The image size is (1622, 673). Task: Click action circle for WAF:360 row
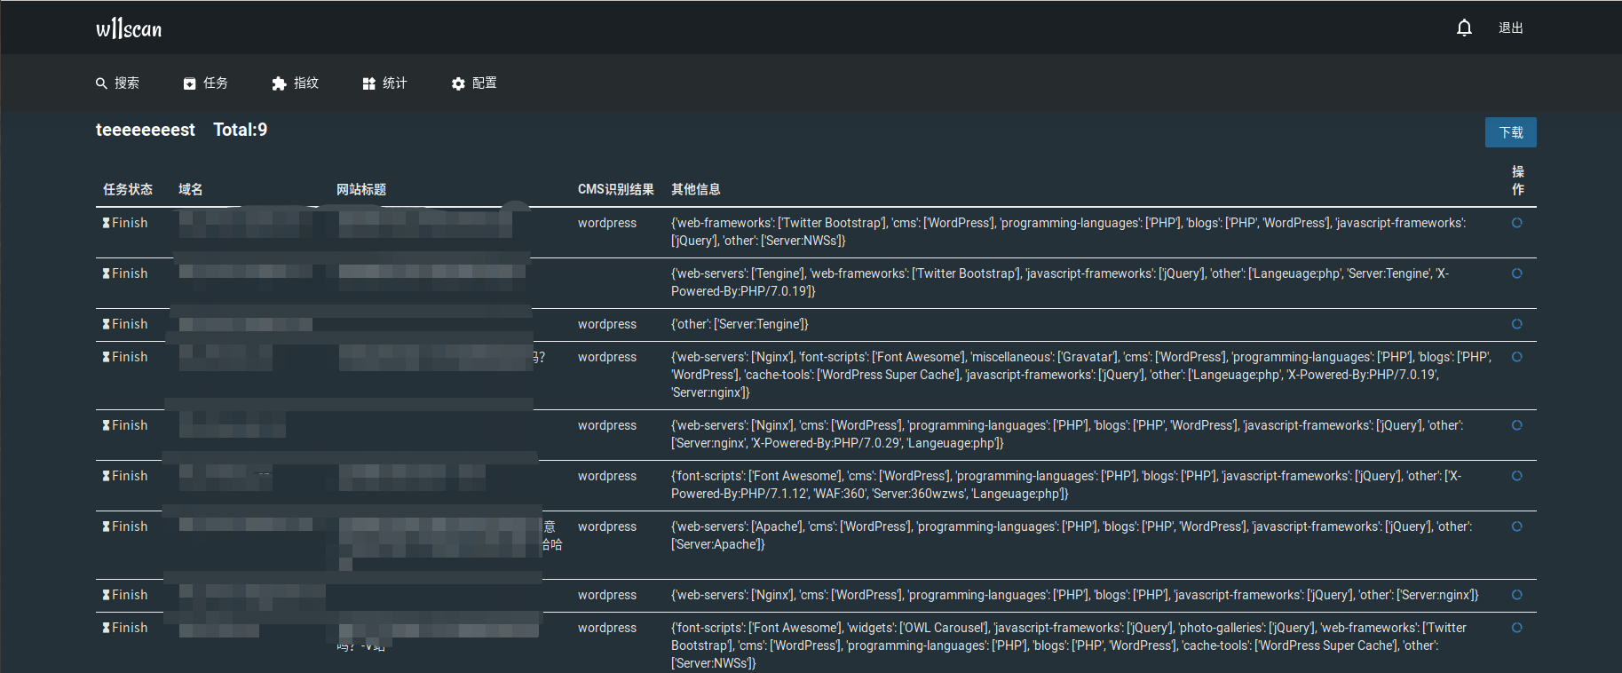pos(1517,476)
